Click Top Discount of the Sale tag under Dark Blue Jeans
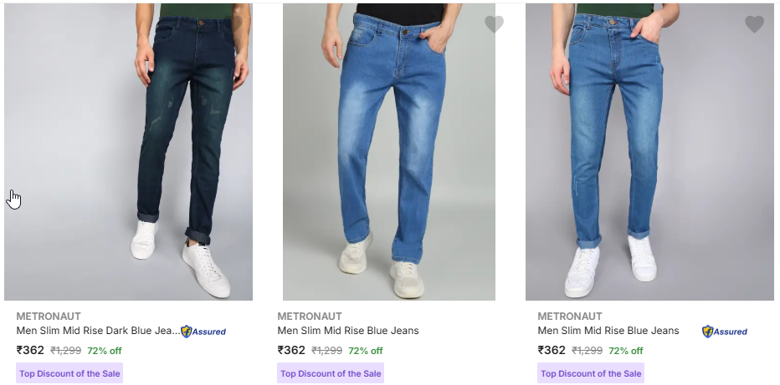 tap(70, 373)
